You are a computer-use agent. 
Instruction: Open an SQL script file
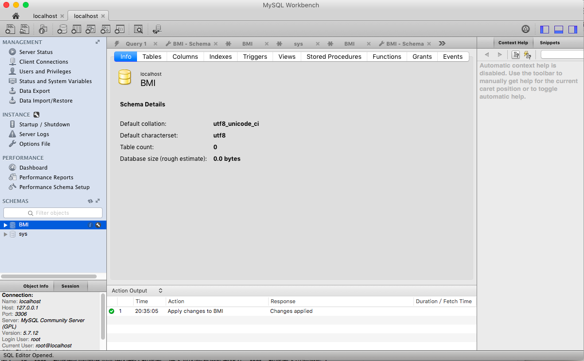click(x=24, y=29)
